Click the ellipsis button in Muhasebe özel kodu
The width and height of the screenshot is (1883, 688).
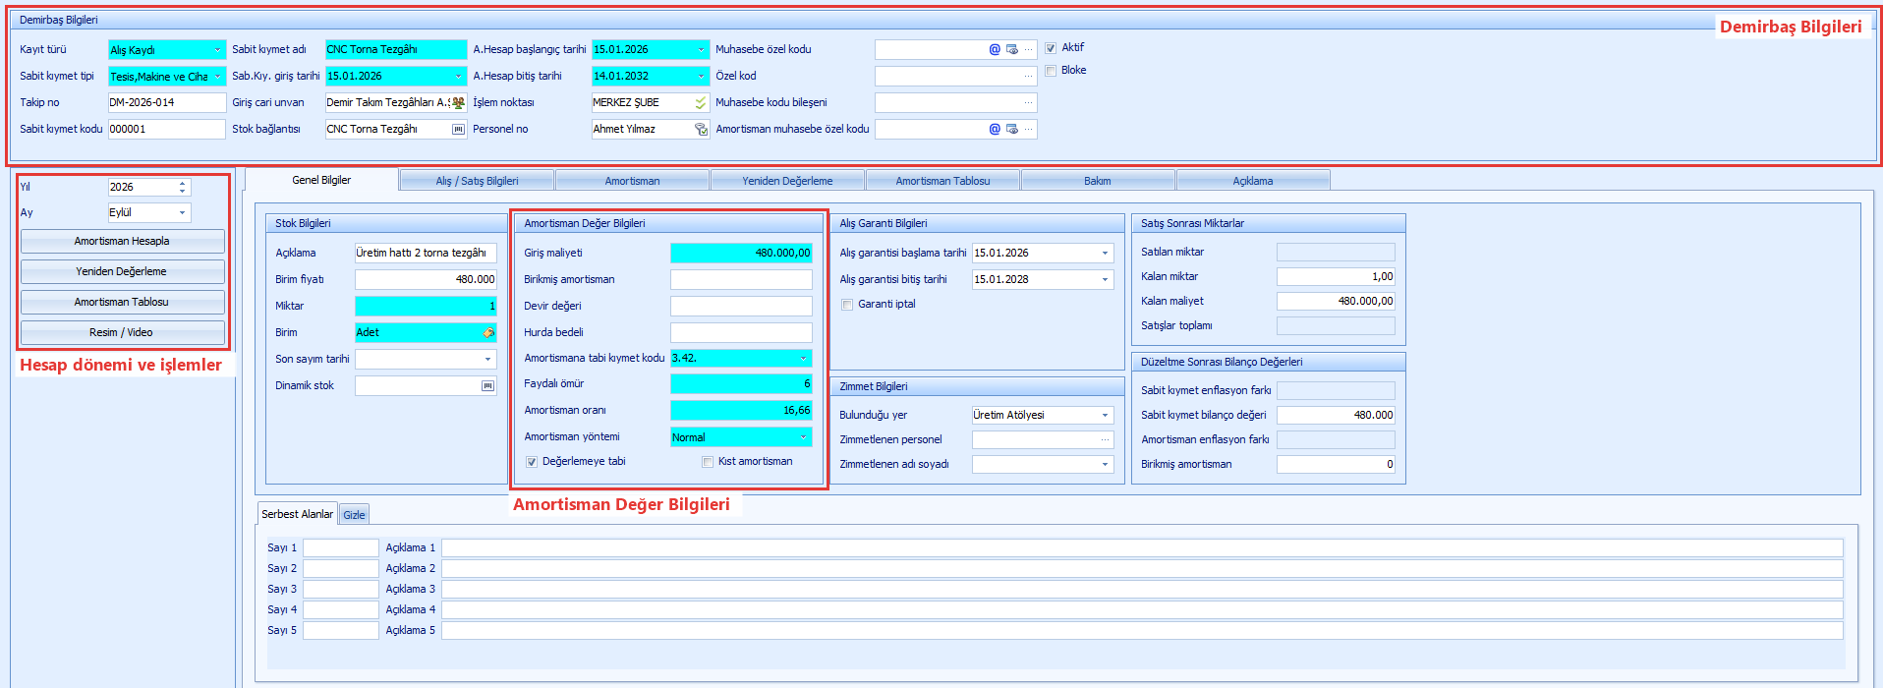pos(1028,49)
